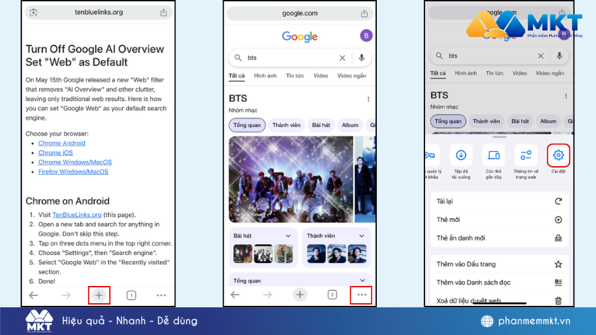
Task: Select the Tất cả tab in middle phone
Action: click(237, 76)
